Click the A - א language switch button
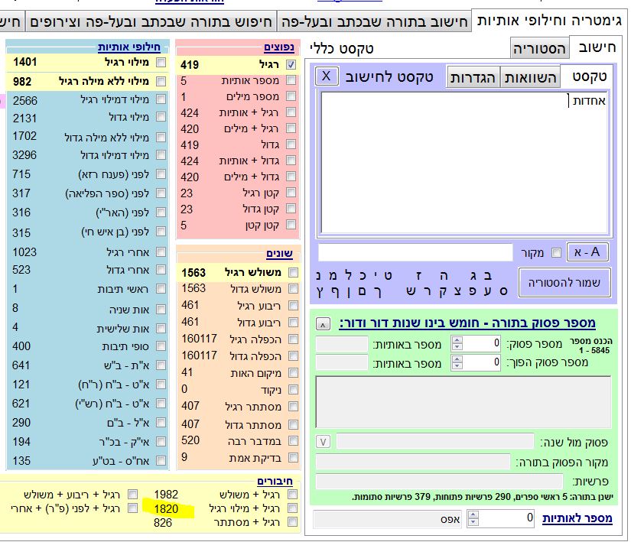Image resolution: width=631 pixels, height=542 pixels. coord(587,252)
